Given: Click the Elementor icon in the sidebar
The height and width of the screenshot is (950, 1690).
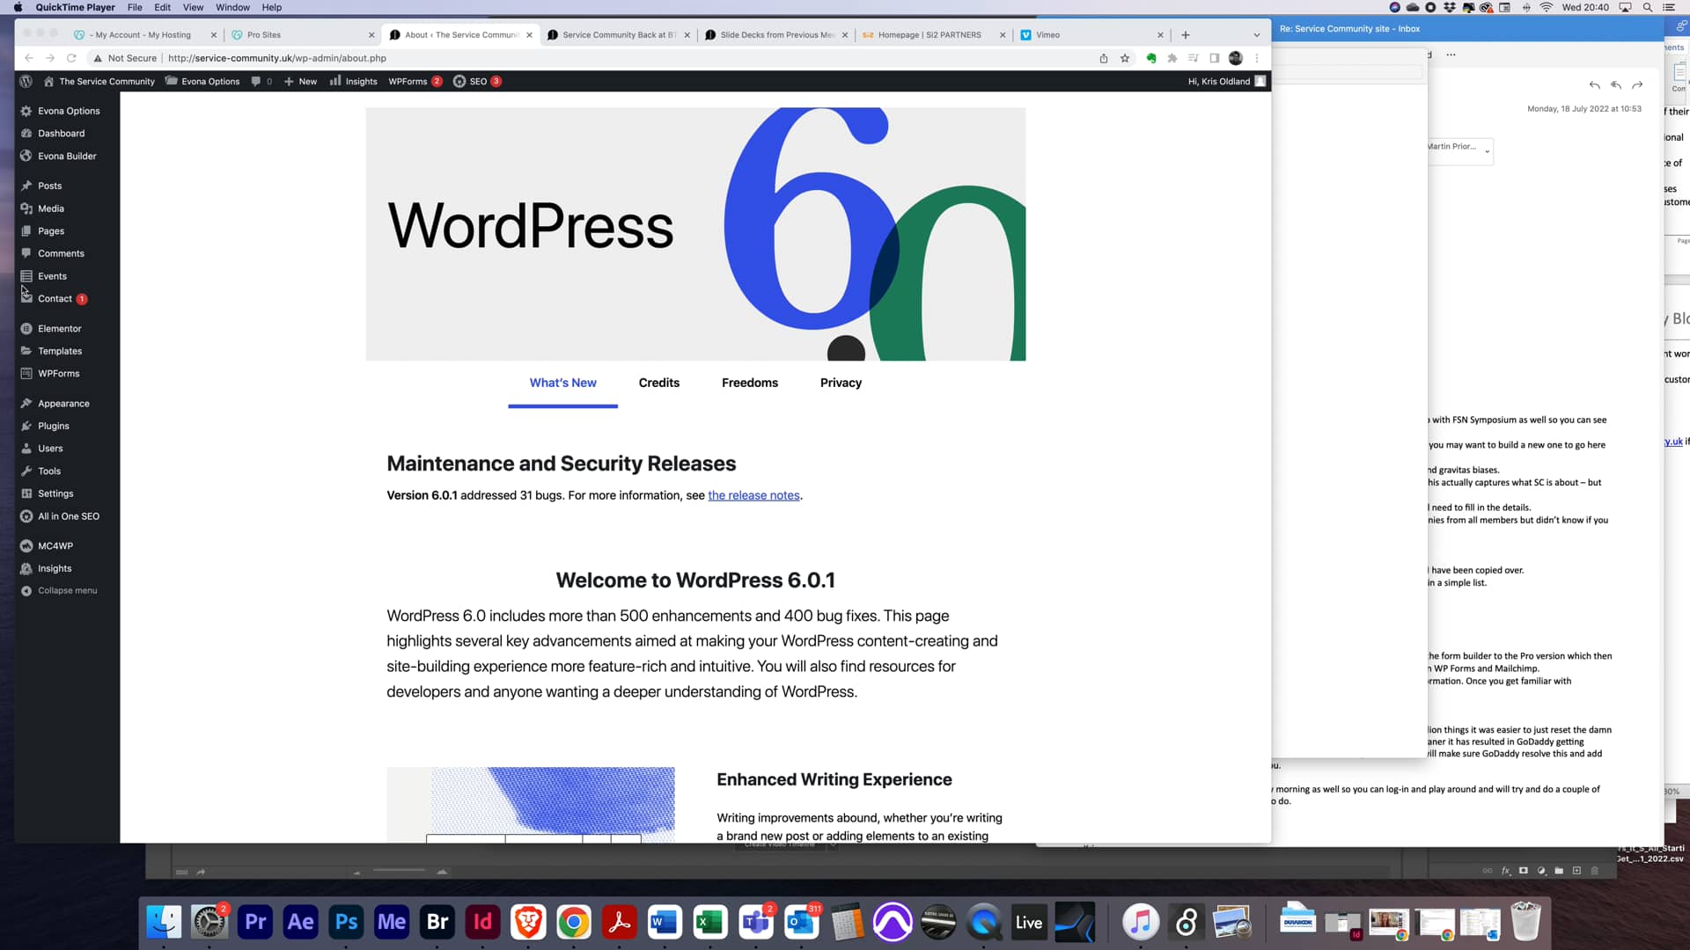Looking at the screenshot, I should pos(27,328).
